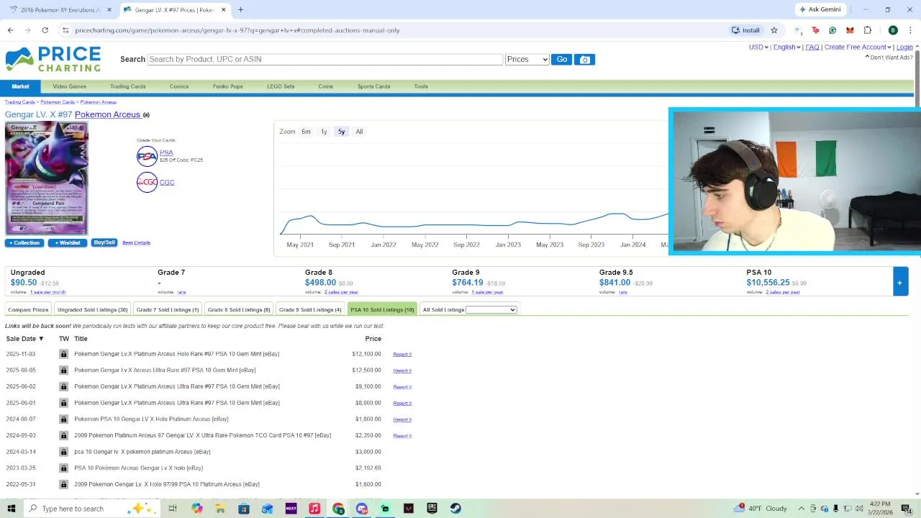Add card with + Wishlist button
This screenshot has height=518, width=921.
coord(68,242)
